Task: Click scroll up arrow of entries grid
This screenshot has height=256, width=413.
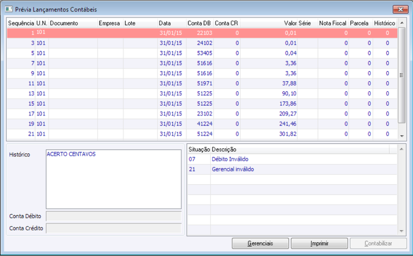Action: pos(402,23)
